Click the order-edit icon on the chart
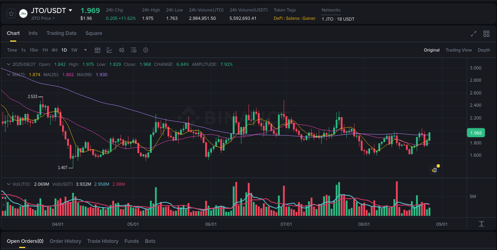497x250 pixels. point(434,170)
